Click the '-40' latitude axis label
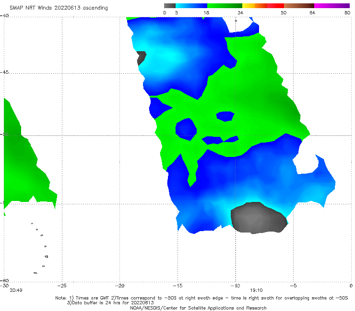Image resolution: width=355 pixels, height=311 pixels. 4,16
